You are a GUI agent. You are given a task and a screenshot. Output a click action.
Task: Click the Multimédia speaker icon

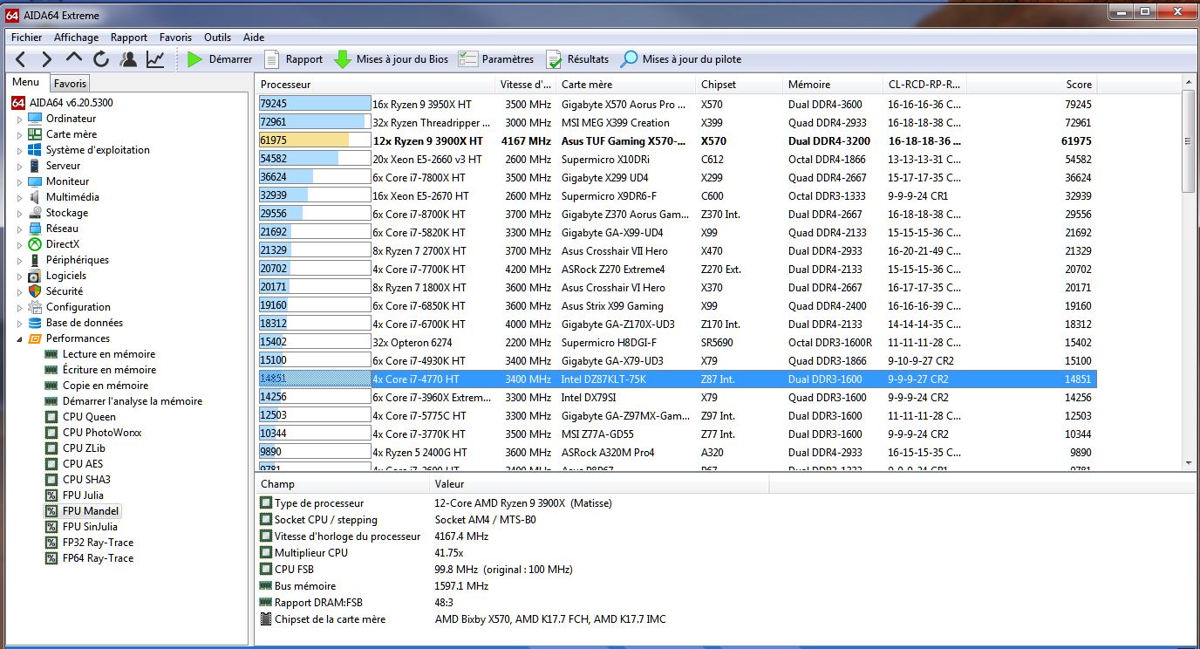tap(35, 197)
